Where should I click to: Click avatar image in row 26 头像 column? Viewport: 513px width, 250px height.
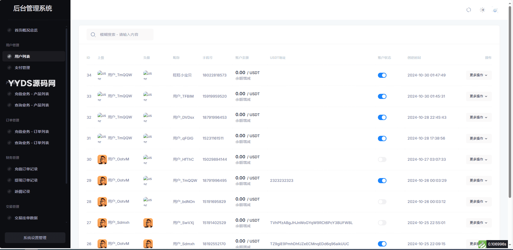coord(148,244)
